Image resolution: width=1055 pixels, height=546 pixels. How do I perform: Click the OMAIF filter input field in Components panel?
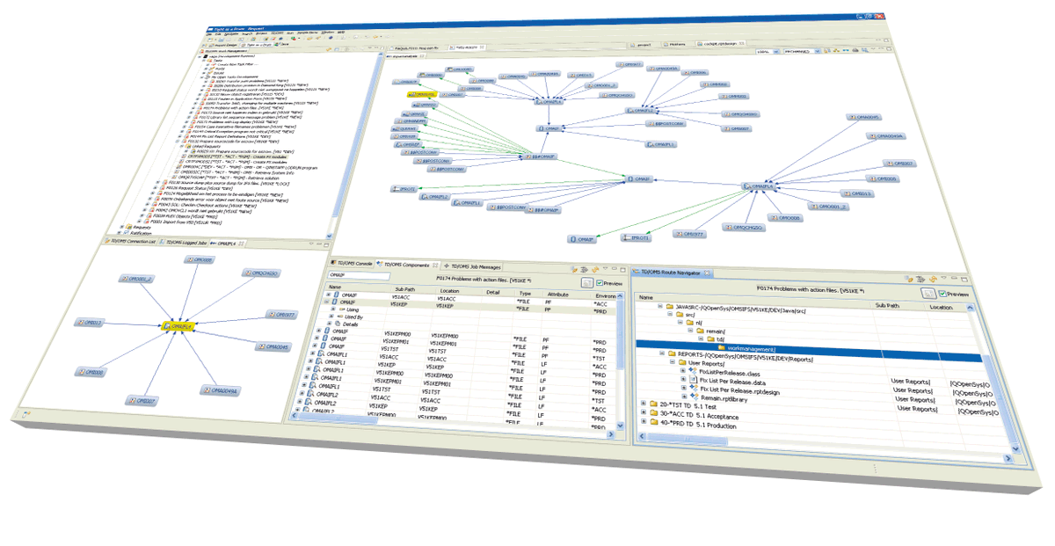coord(359,274)
